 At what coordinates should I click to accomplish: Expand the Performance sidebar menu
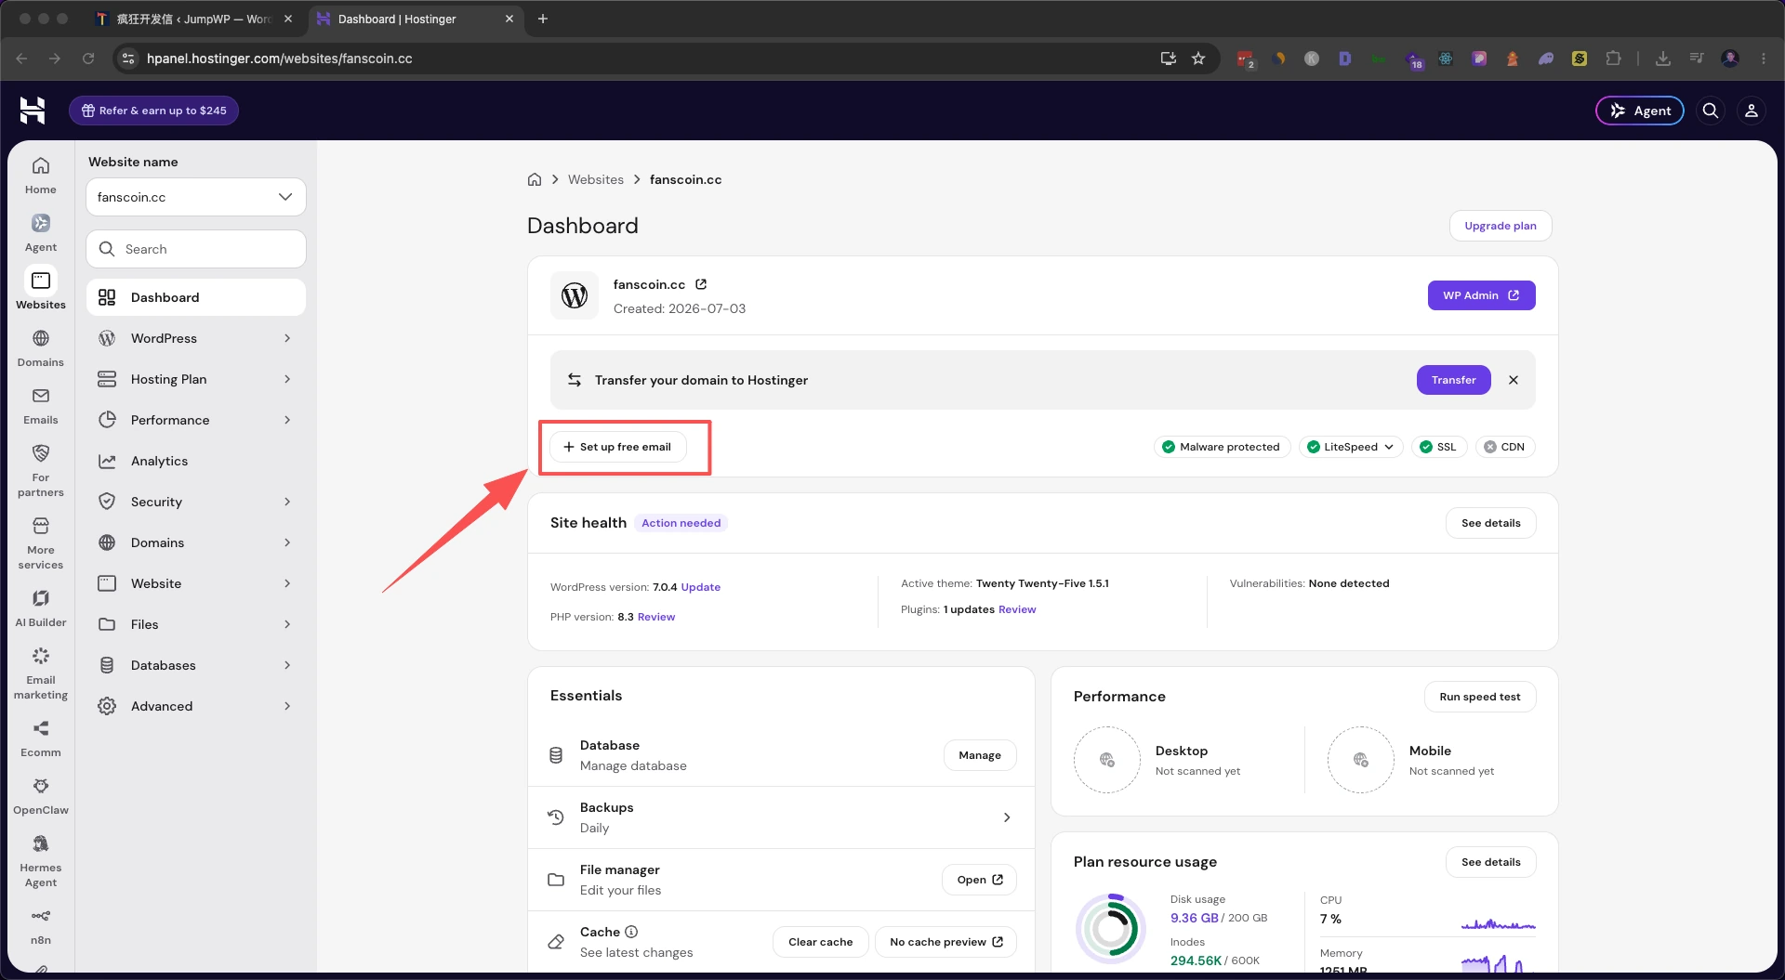click(196, 420)
